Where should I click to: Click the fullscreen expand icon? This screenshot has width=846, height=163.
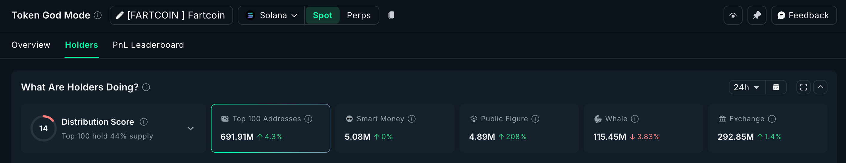pyautogui.click(x=803, y=87)
